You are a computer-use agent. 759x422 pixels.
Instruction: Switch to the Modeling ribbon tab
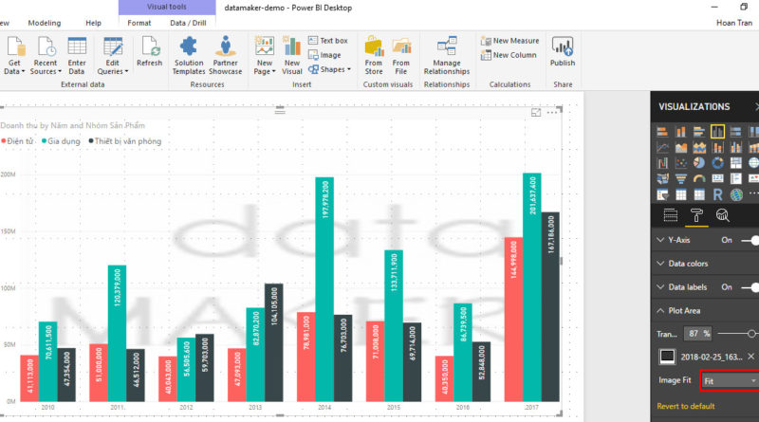(x=44, y=22)
